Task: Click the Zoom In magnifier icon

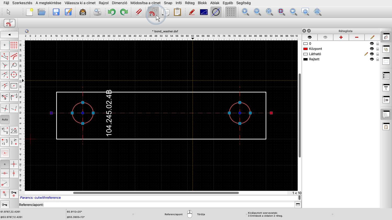Action: (245, 12)
